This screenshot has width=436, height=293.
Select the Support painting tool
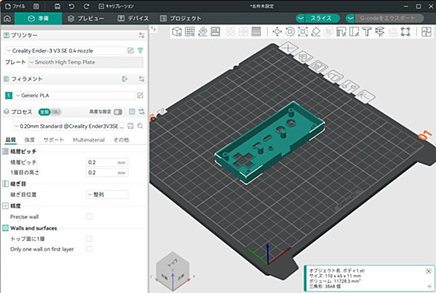coord(342,32)
